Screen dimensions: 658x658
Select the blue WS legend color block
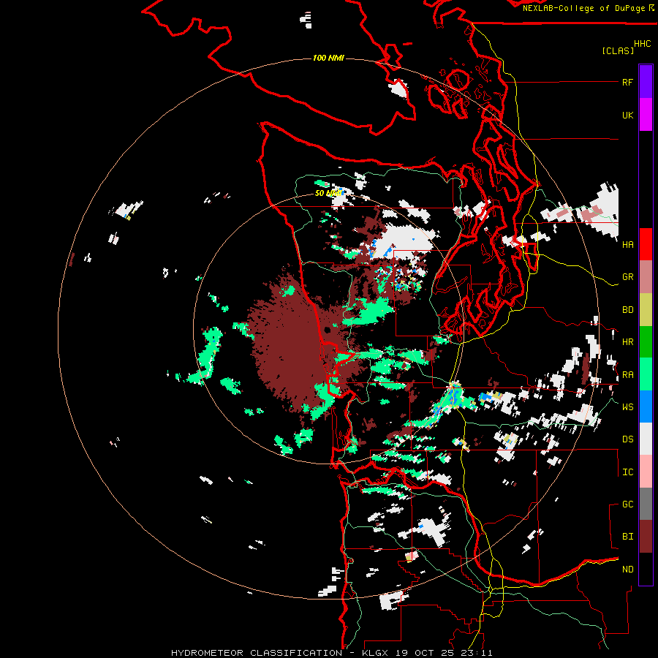coord(646,406)
